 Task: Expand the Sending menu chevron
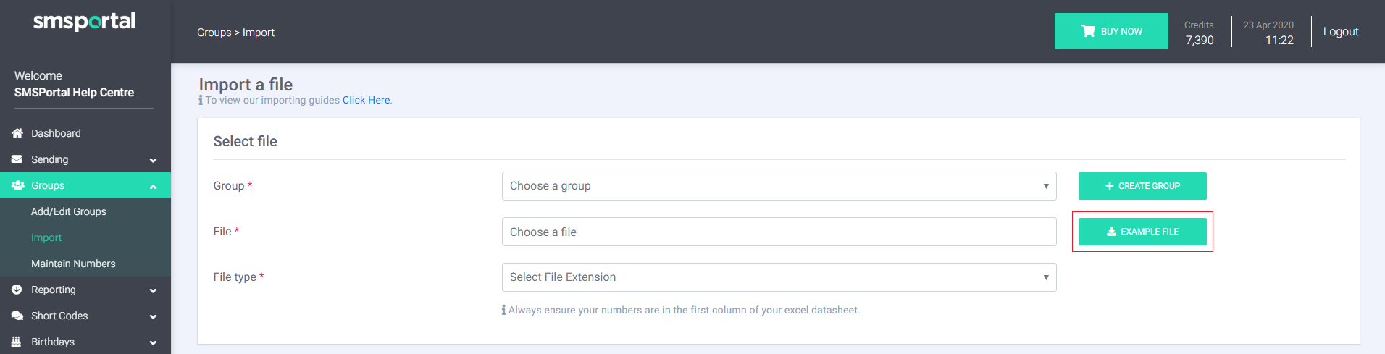pos(153,160)
